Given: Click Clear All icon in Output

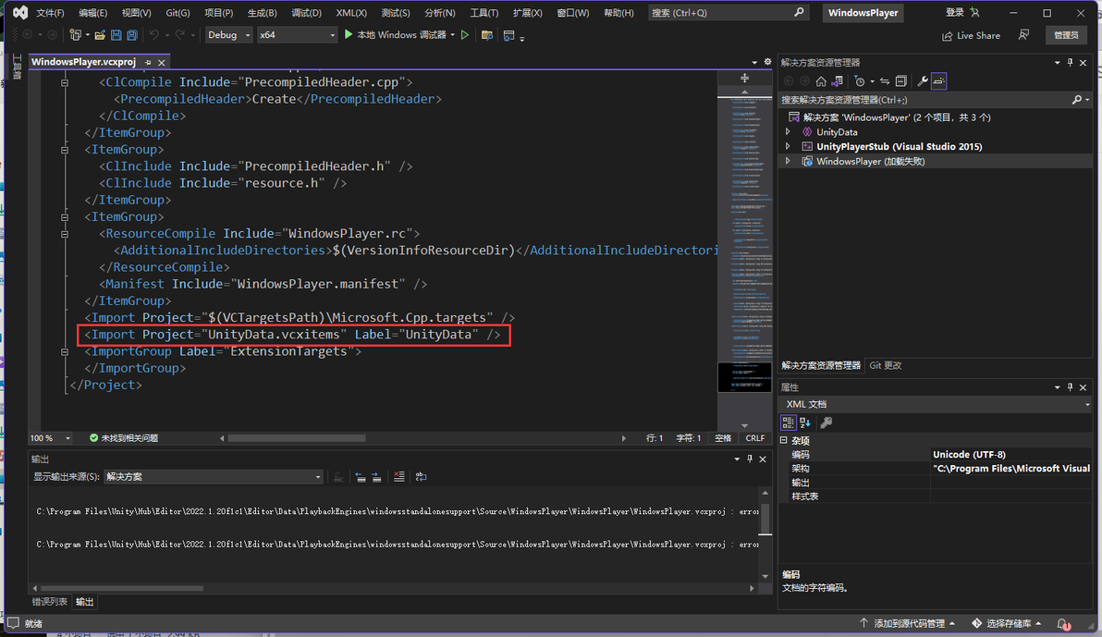Looking at the screenshot, I should pos(399,477).
